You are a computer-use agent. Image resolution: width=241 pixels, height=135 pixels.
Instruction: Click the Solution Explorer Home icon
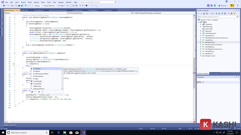click(204, 13)
